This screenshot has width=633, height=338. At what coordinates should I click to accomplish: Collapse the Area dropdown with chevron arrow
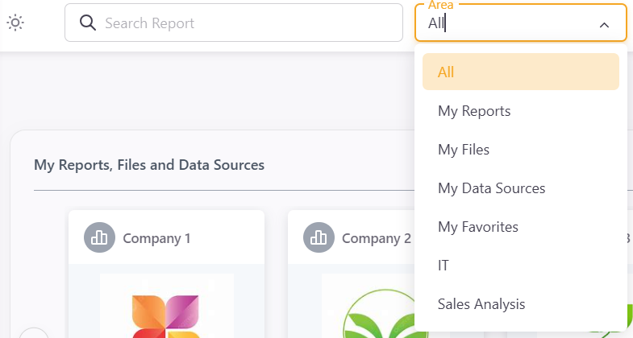pyautogui.click(x=604, y=25)
